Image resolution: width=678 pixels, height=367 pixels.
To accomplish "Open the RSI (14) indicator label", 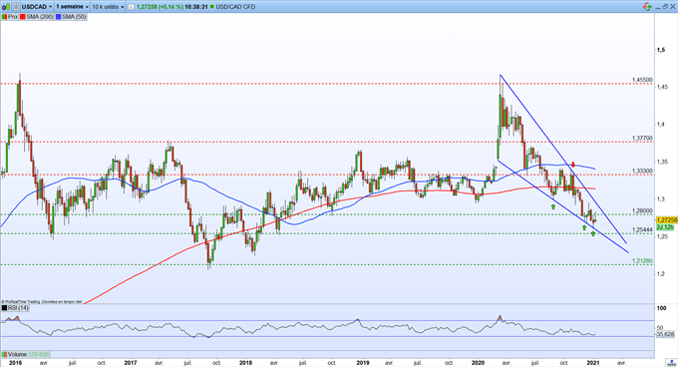I will [x=18, y=308].
